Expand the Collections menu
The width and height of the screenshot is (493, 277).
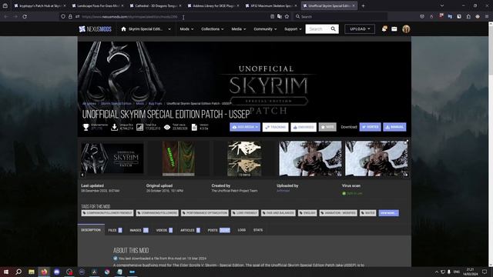(213, 29)
